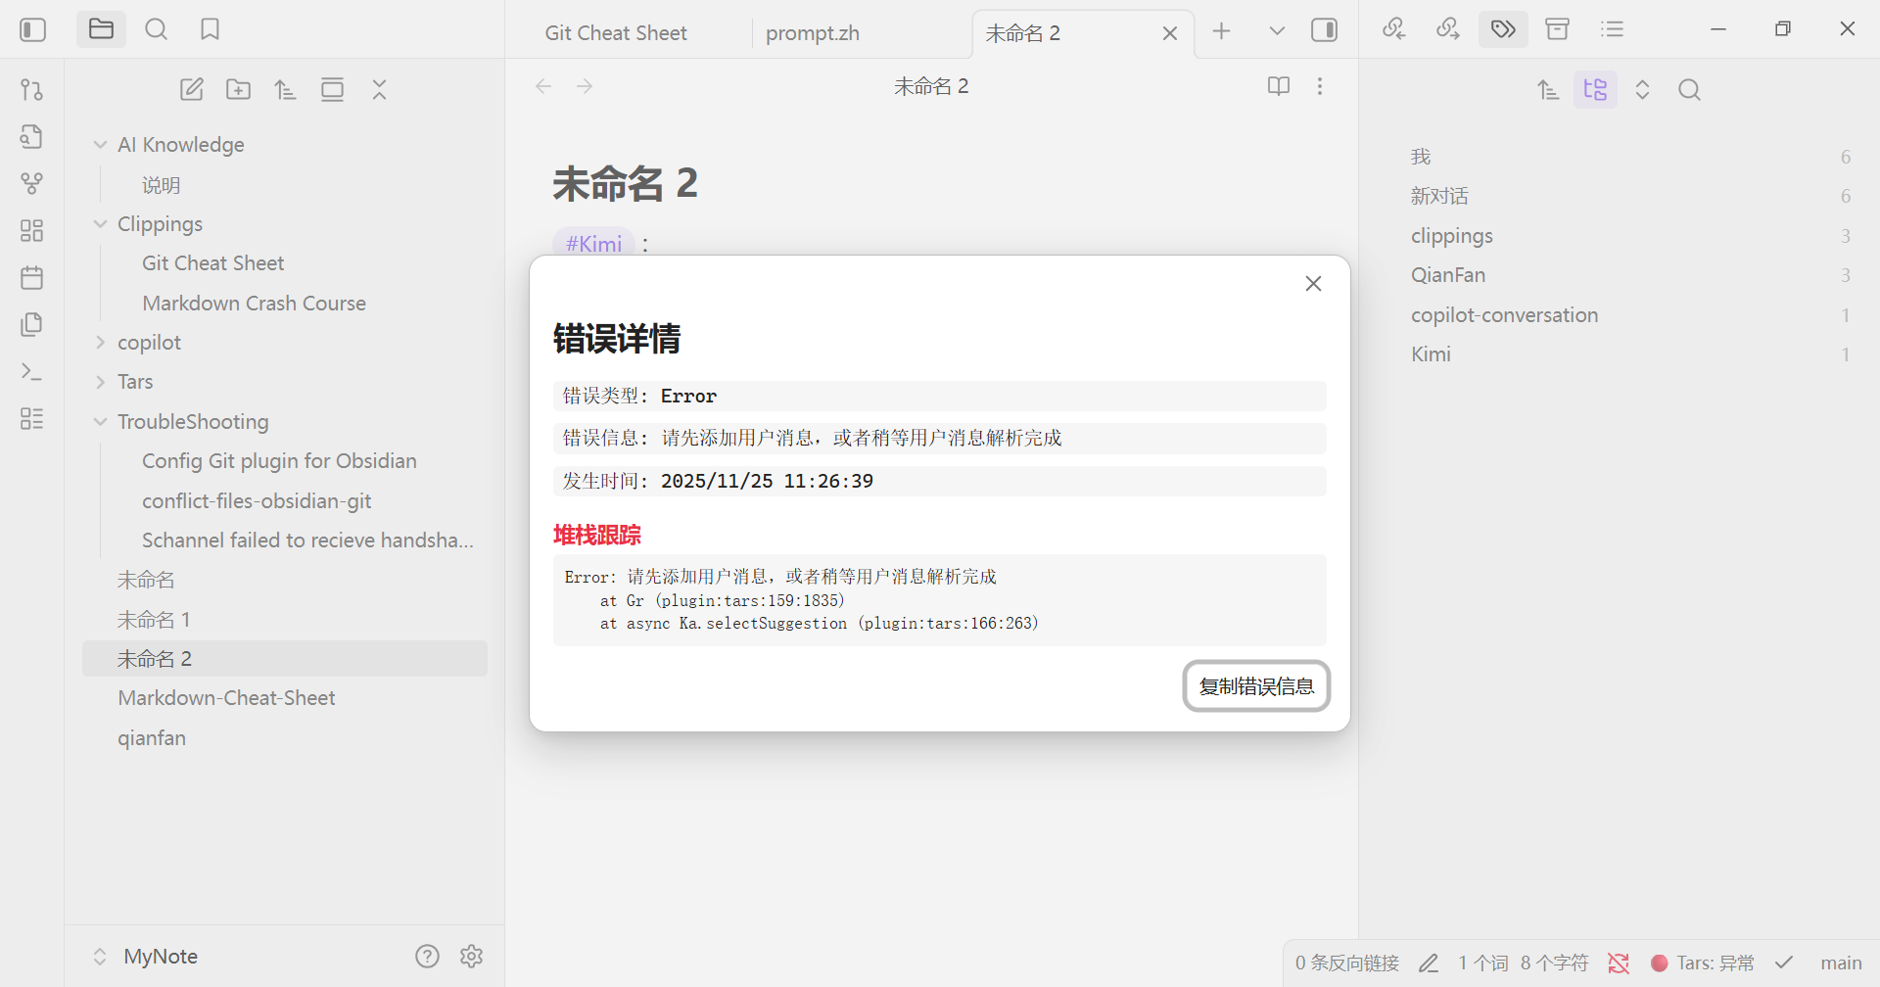Click the copy error info button
The height and width of the screenshot is (987, 1880).
pyautogui.click(x=1255, y=685)
